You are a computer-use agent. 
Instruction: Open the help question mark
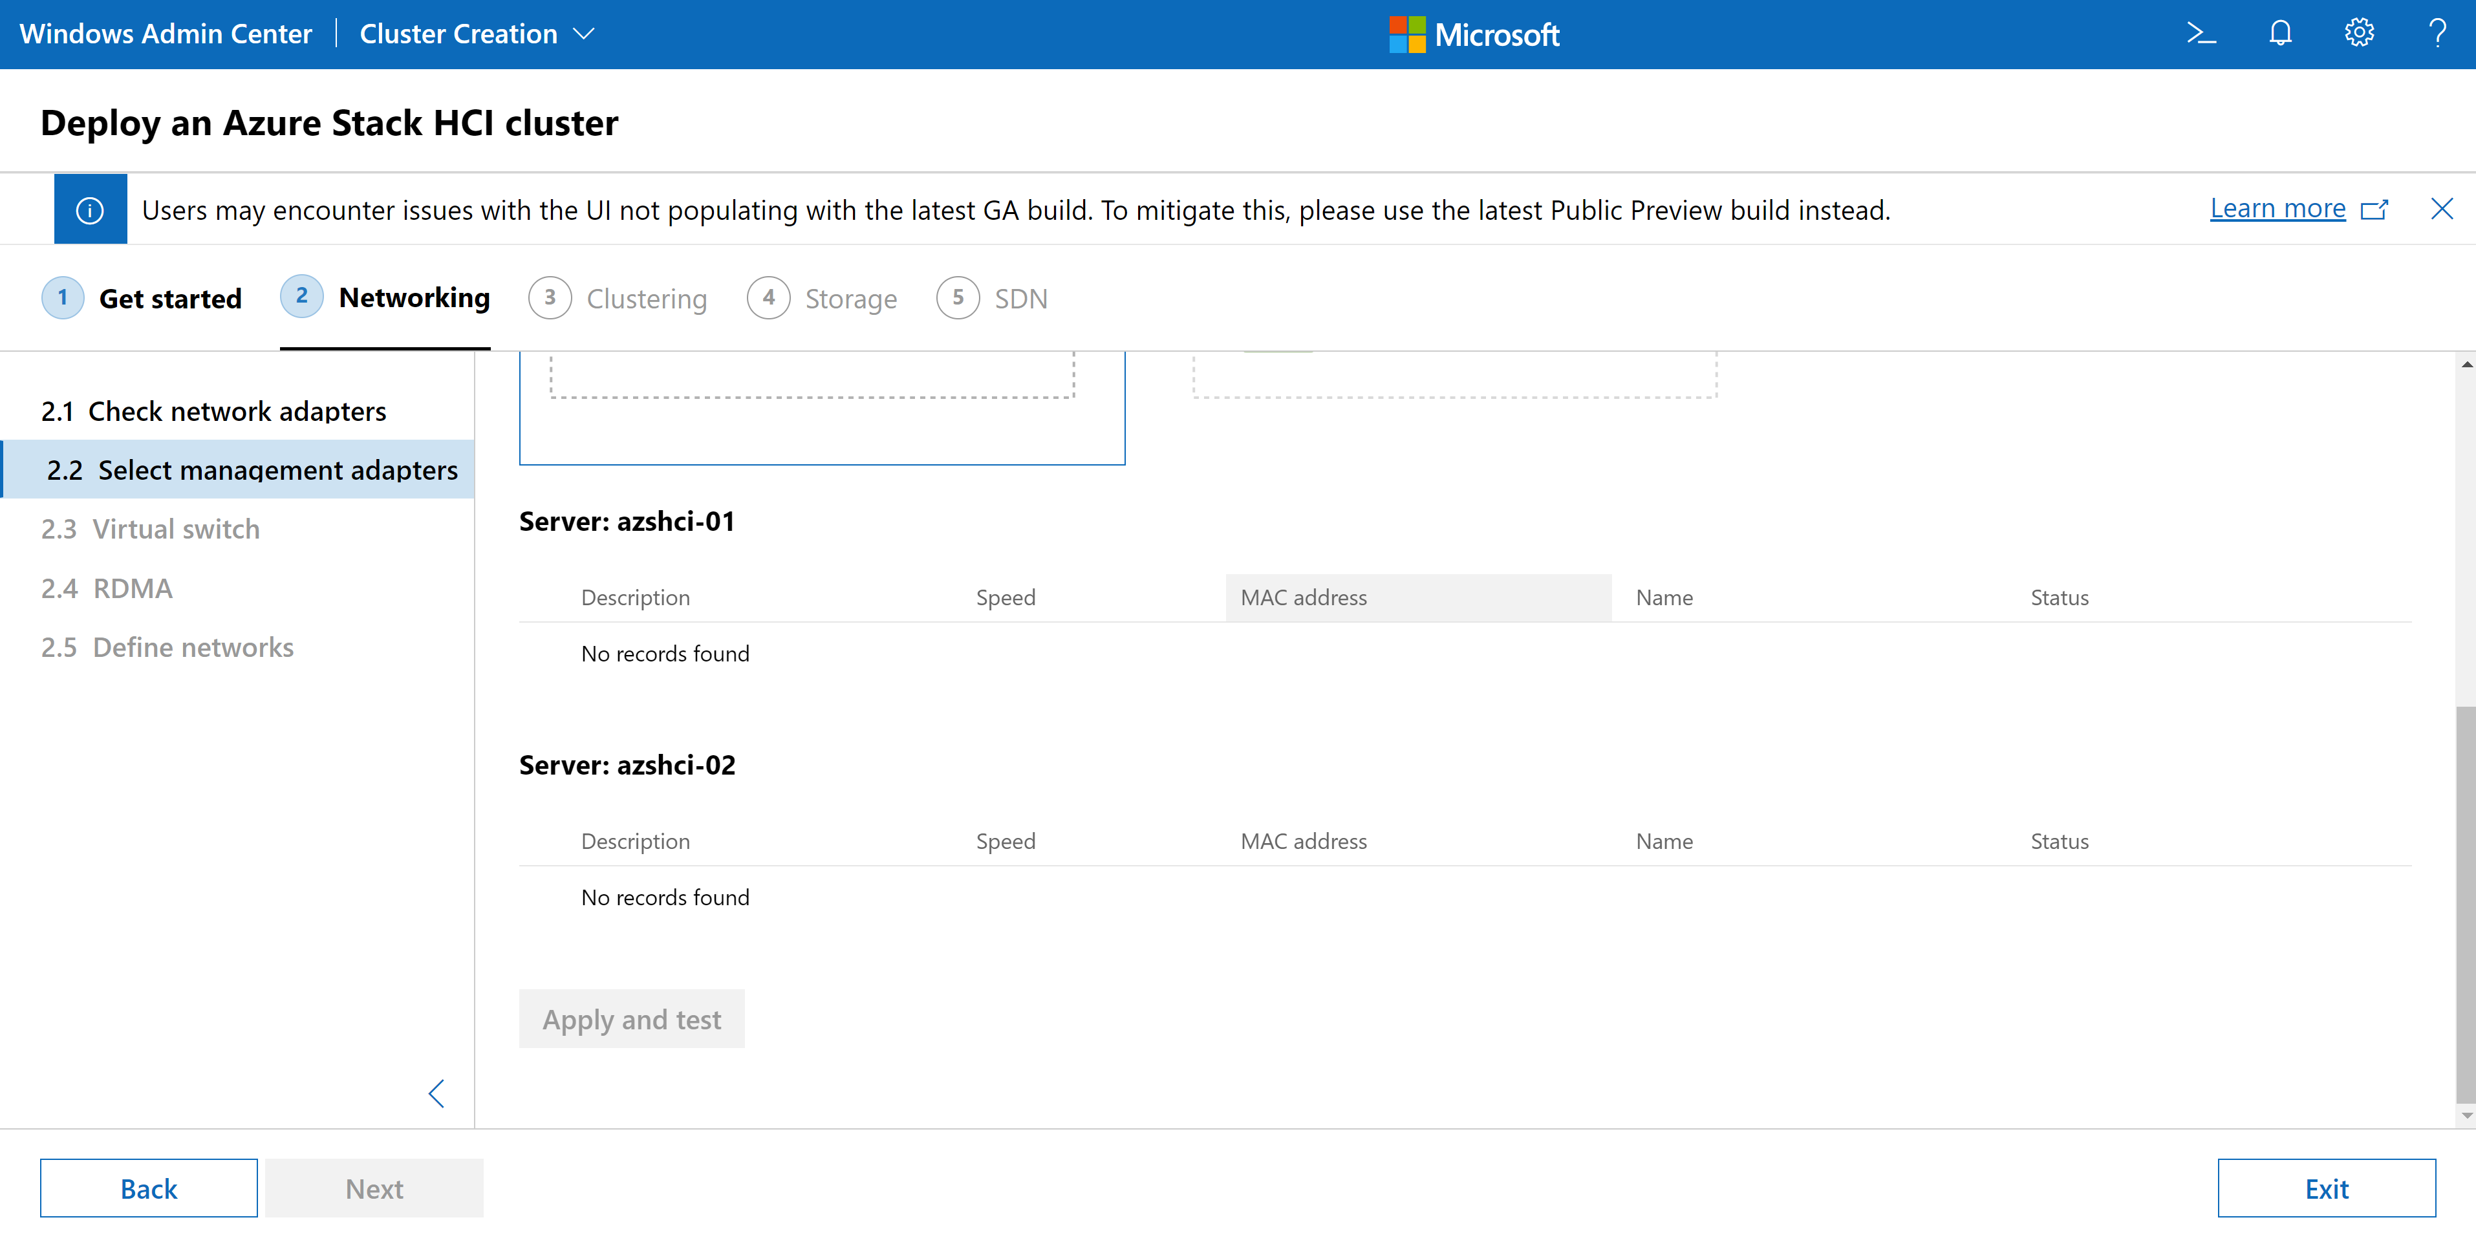point(2438,34)
